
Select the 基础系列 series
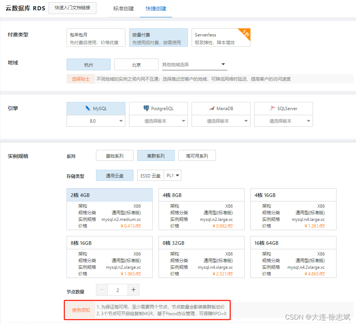click(115, 155)
